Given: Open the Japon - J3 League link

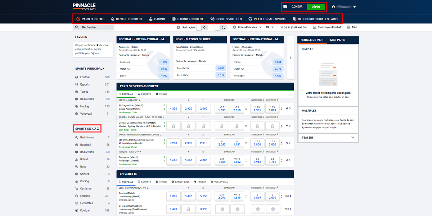Looking at the screenshot, I should click(129, 100).
